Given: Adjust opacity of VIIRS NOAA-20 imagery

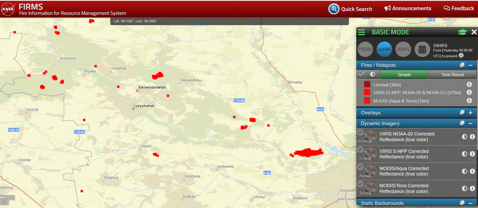Looking at the screenshot, I should pos(464,137).
